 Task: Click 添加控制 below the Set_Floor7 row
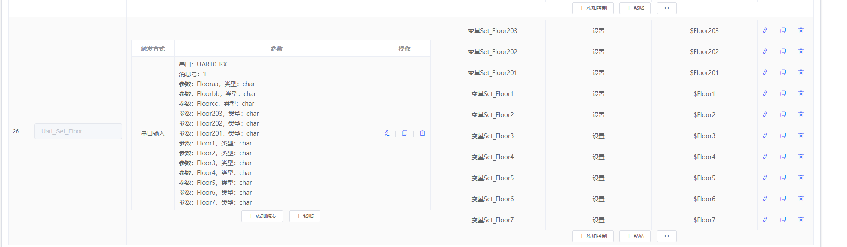click(592, 236)
